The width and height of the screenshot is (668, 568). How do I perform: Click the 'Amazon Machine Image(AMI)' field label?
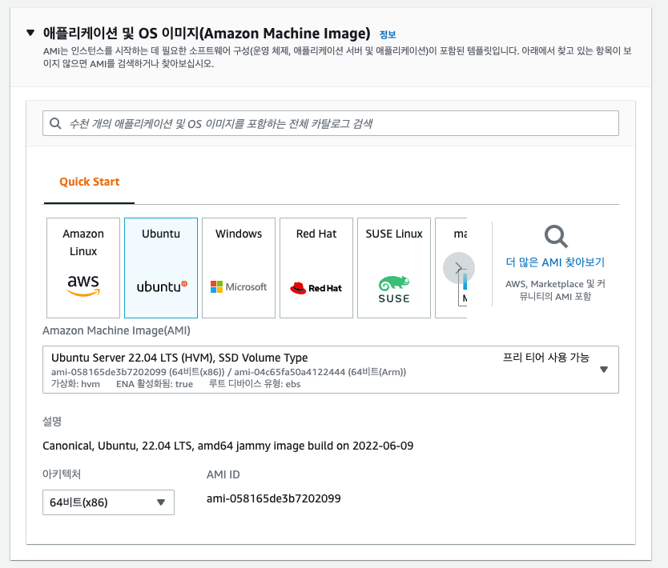pyautogui.click(x=116, y=330)
